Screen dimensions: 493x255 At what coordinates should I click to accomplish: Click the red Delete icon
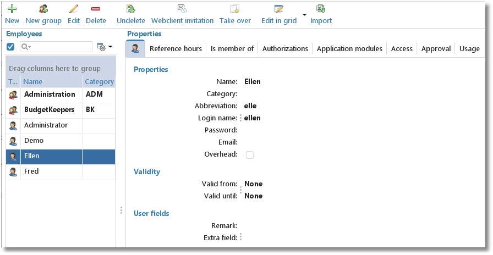[x=96, y=9]
